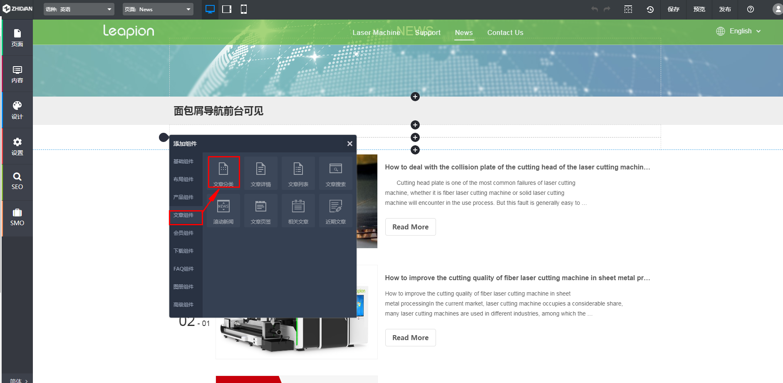This screenshot has height=383, width=783.
Task: Open the 页面 News page selector dropdown
Action: 158,9
